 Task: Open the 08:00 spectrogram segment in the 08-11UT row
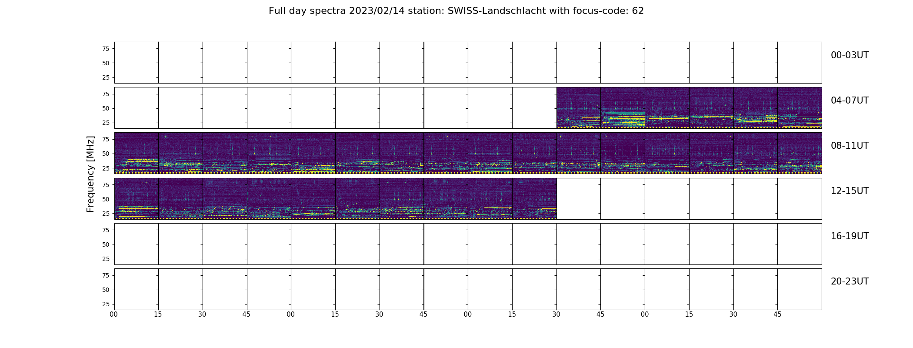point(137,153)
